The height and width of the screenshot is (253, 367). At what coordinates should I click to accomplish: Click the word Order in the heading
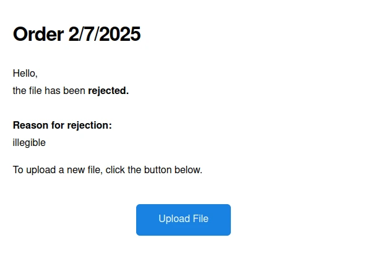tap(38, 34)
